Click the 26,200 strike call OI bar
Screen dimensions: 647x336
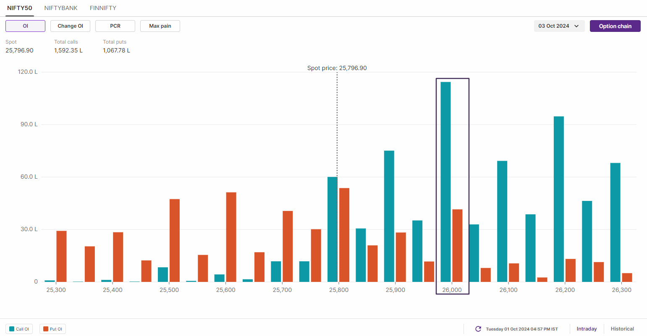coord(559,199)
